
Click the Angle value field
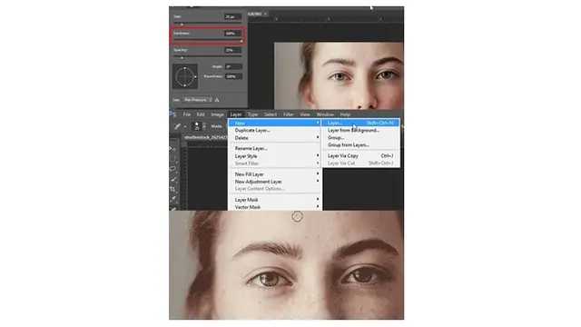233,66
